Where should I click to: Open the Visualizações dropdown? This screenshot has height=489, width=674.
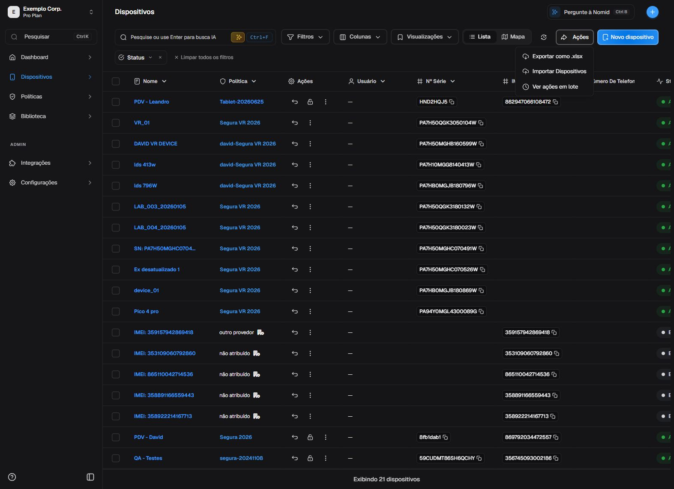click(425, 37)
